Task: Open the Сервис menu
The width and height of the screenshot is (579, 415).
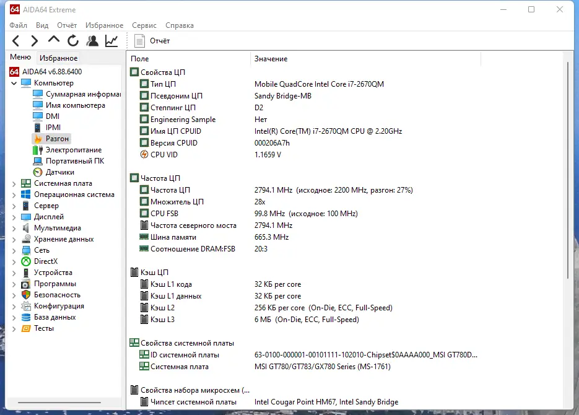Action: click(x=144, y=25)
